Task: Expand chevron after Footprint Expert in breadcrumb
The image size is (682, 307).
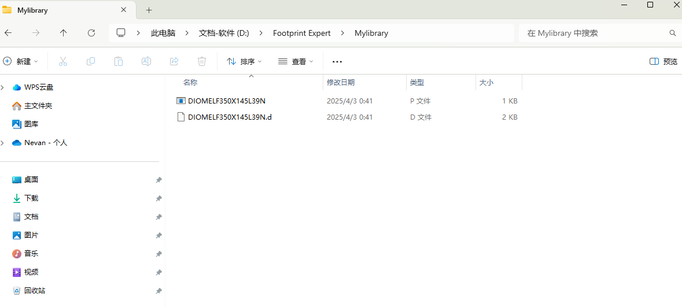Action: point(343,33)
